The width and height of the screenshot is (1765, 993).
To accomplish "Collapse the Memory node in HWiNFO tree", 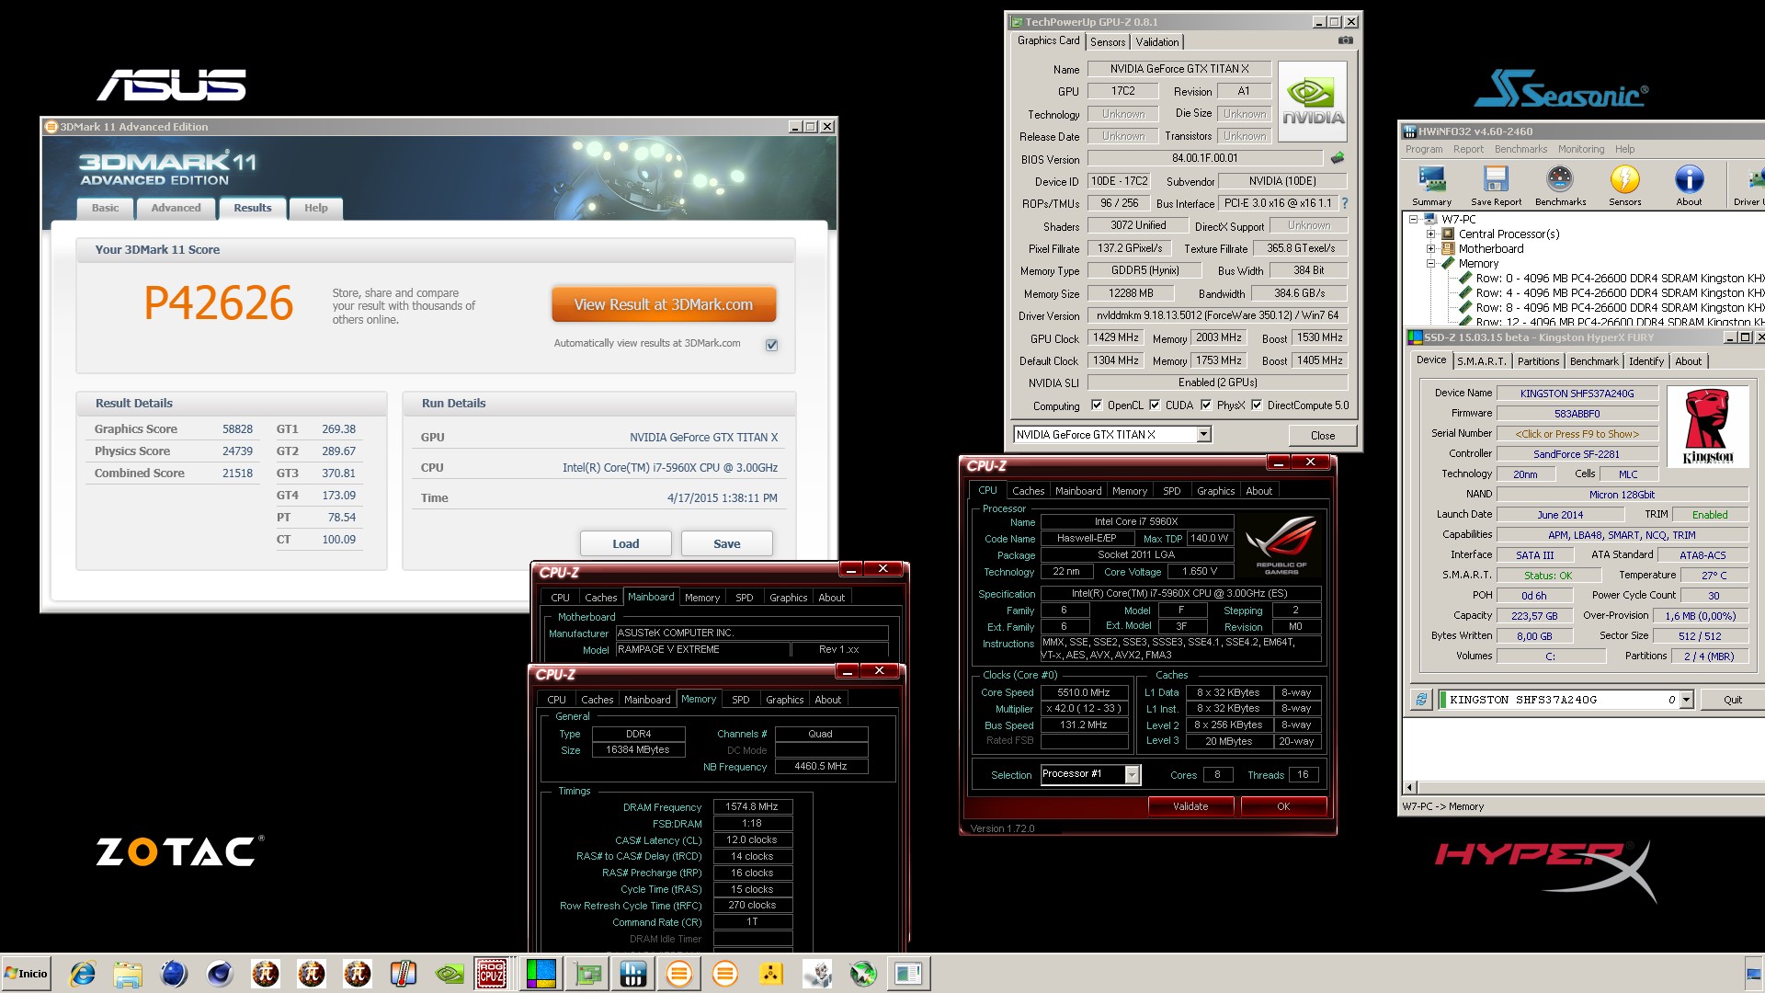I will point(1430,263).
